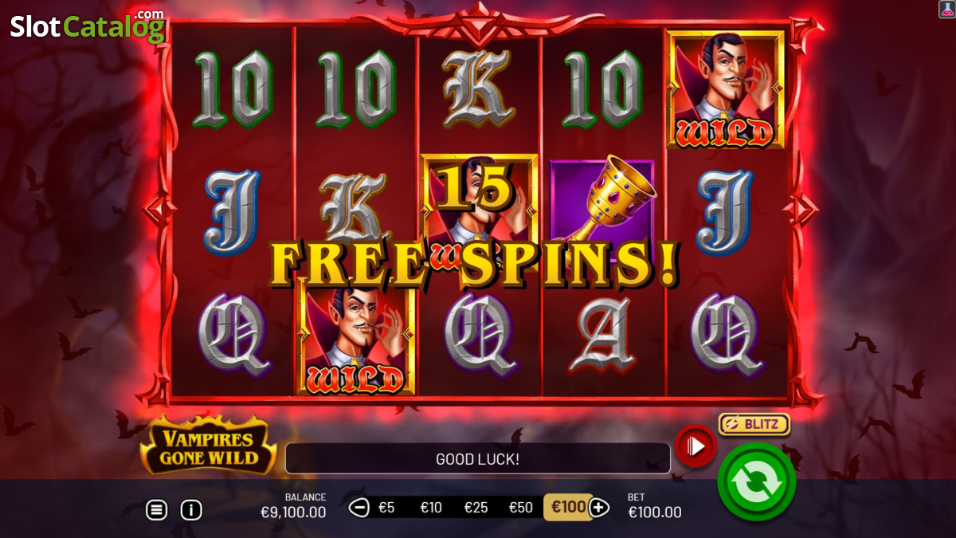The image size is (956, 538).
Task: Spin the reels with the green button
Action: point(756,481)
